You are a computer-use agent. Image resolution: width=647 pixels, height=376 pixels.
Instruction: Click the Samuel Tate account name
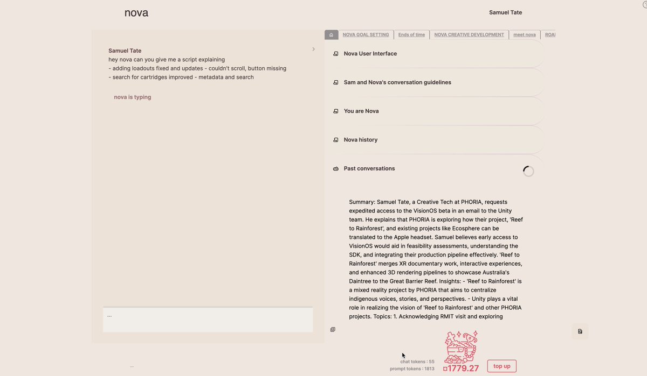tap(505, 12)
